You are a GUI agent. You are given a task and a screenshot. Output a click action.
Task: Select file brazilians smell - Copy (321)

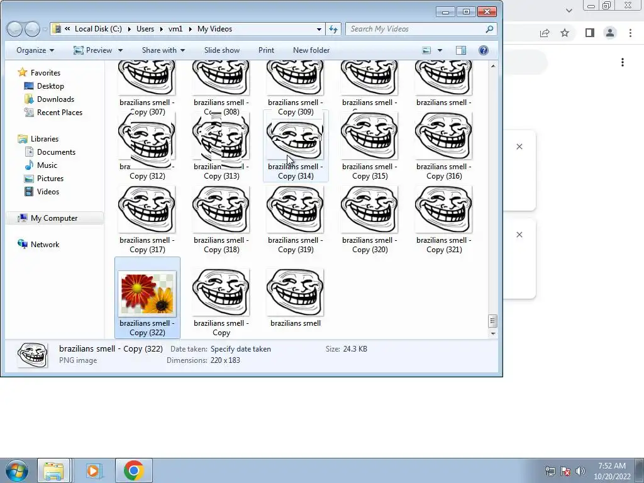444,219
